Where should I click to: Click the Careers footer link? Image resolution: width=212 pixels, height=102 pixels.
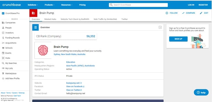15,93
